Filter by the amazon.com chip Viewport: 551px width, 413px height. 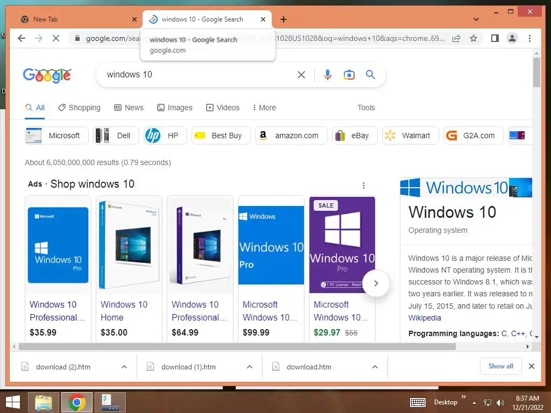click(291, 136)
